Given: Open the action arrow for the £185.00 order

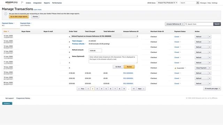Looking at the screenshot, I should coord(209,73).
